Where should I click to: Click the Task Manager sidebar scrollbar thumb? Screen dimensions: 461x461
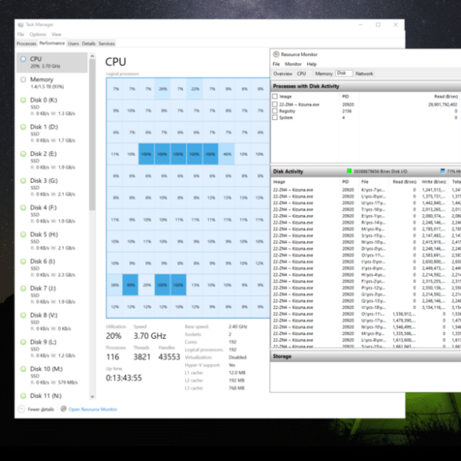coord(92,135)
